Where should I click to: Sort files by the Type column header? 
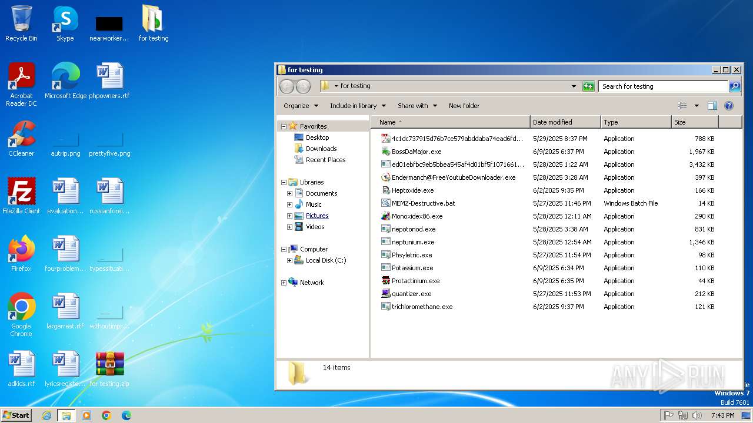pos(636,122)
